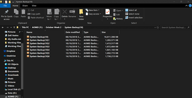Expand the Easy access dropdown
Viewport: 192px width, 98px height.
[x=100, y=14]
